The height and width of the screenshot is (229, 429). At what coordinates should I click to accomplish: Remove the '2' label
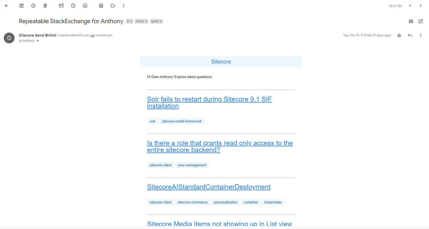coord(131,22)
